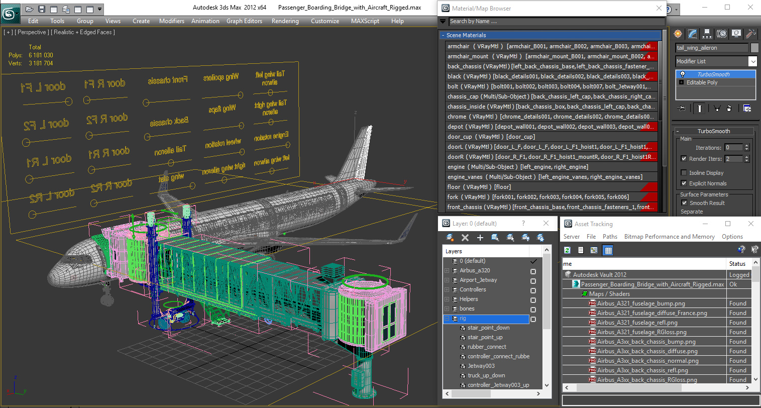Screen dimensions: 761x408
Task: Click Table View icon in Asset Tracking toolbar
Action: [x=608, y=250]
